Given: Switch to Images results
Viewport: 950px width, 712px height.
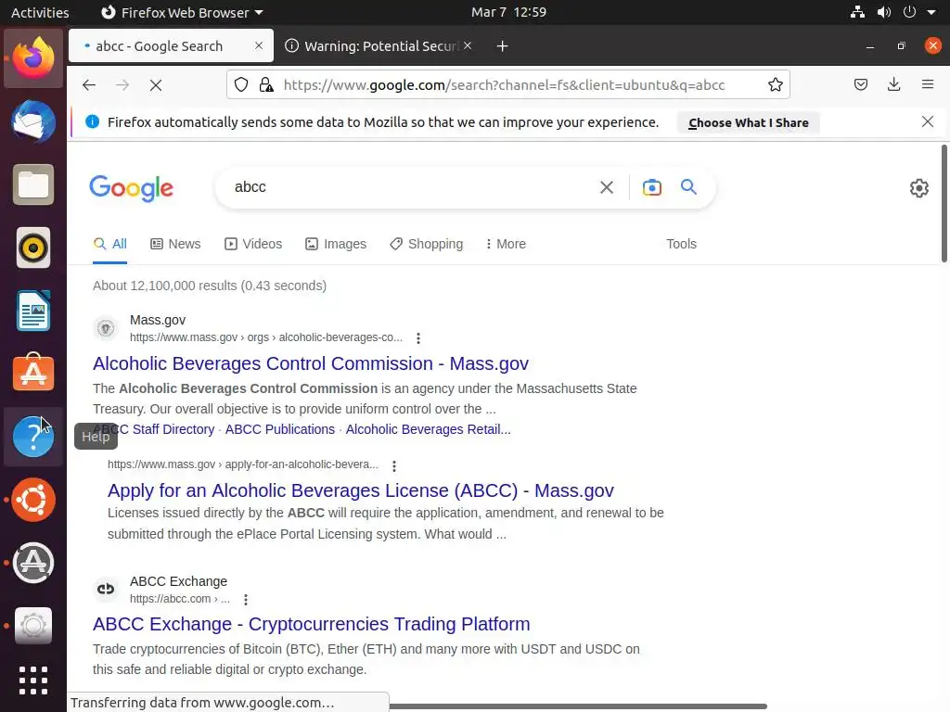Looking at the screenshot, I should (x=336, y=244).
